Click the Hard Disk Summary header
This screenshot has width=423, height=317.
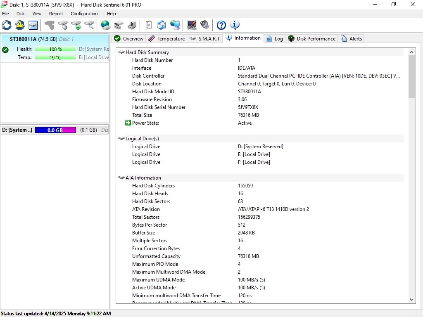click(147, 52)
